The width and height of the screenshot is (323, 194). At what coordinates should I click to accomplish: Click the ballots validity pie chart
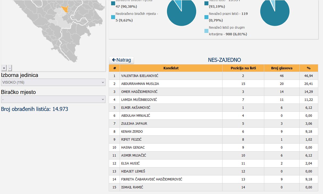[275, 12]
